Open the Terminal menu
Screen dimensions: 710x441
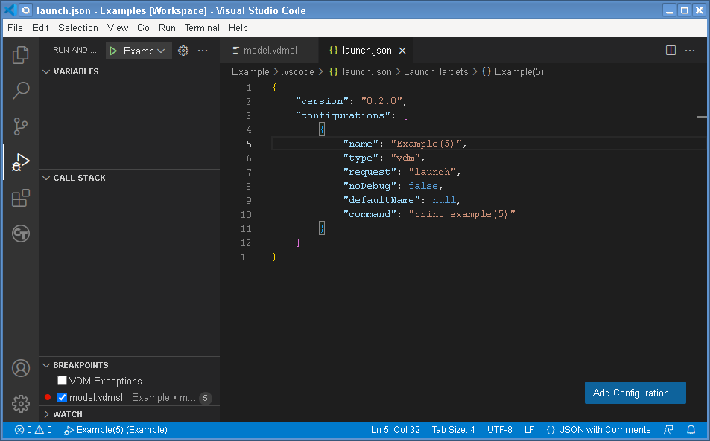(x=201, y=28)
